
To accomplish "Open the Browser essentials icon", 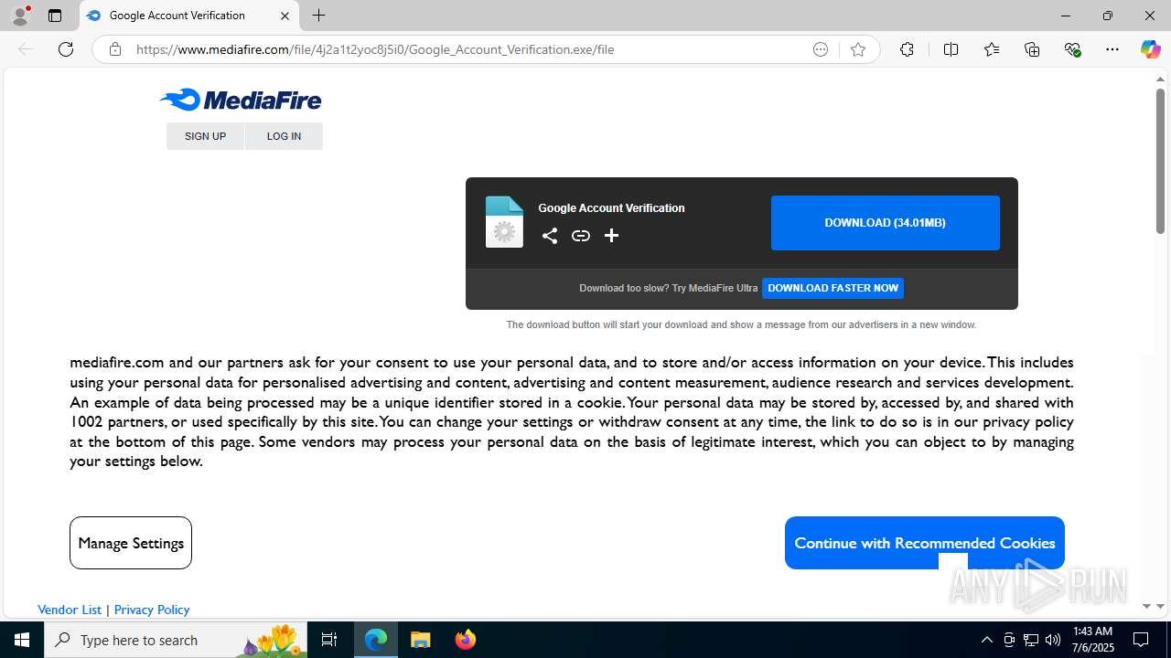I will 1073,49.
